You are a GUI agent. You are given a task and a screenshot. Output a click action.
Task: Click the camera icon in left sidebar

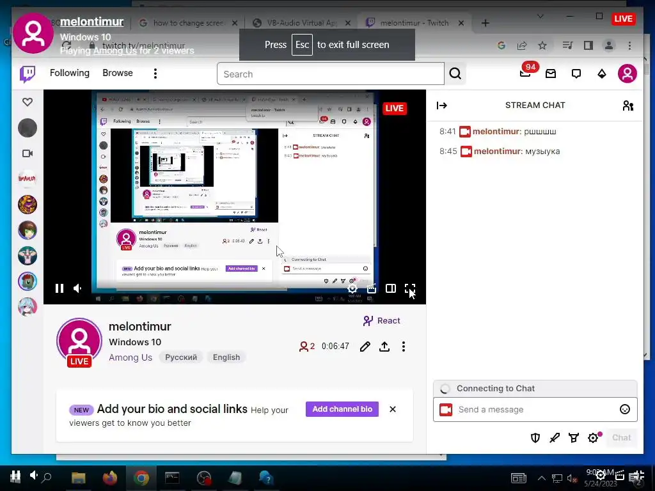(28, 153)
